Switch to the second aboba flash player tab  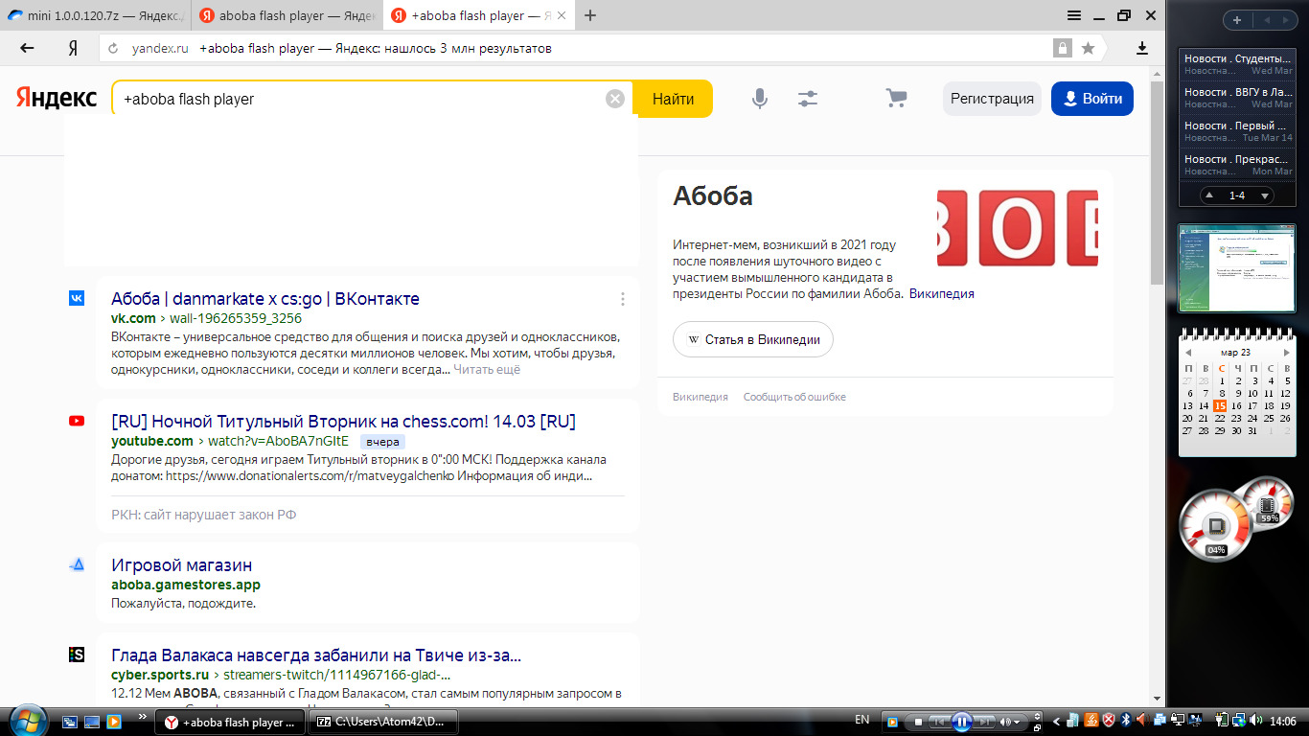(x=287, y=15)
